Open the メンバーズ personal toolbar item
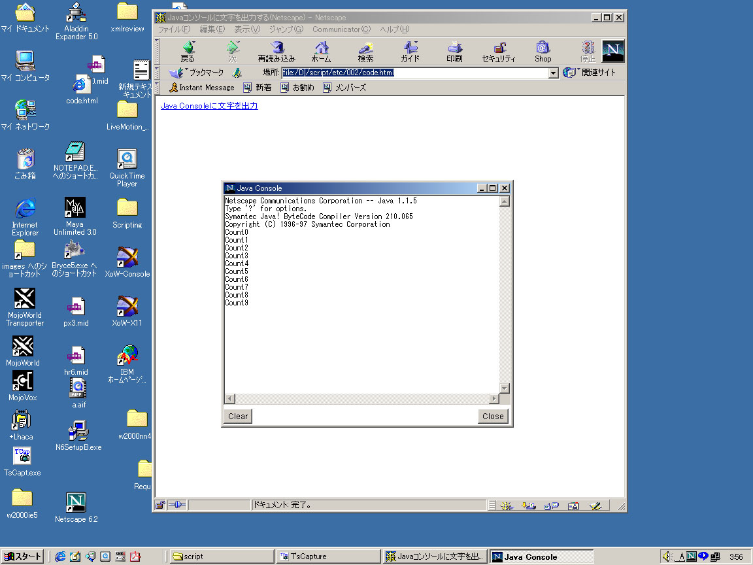 [x=345, y=88]
